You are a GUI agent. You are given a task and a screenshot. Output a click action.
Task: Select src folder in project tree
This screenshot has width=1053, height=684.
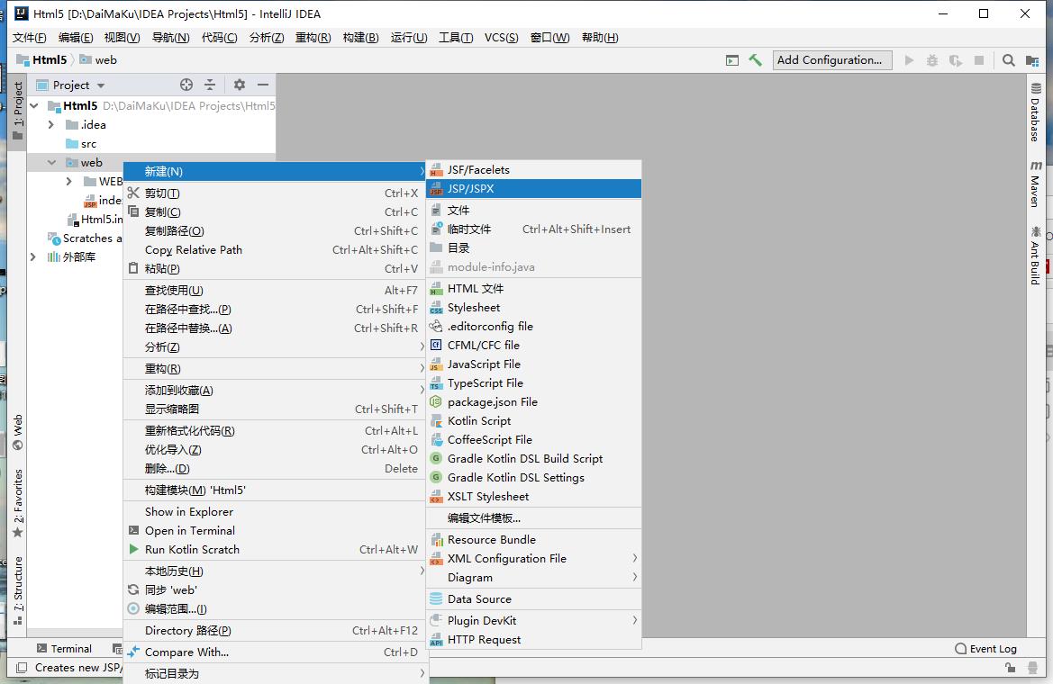pyautogui.click(x=81, y=144)
